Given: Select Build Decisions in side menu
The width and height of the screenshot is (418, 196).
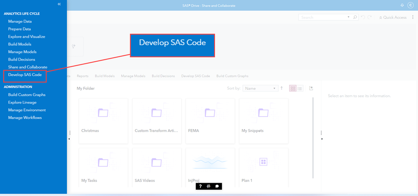Looking at the screenshot, I should point(22,59).
